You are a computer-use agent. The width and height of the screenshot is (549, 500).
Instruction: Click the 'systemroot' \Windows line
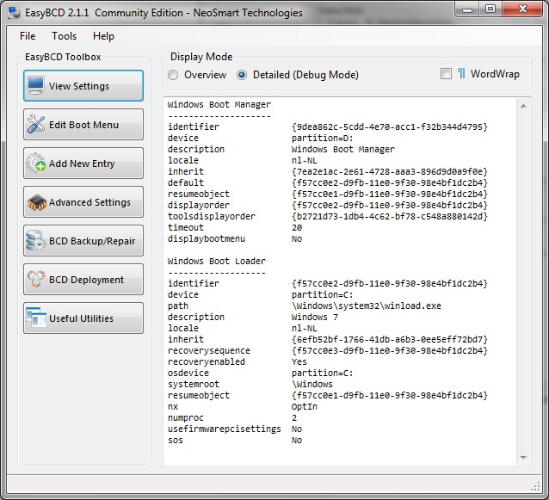[x=250, y=384]
